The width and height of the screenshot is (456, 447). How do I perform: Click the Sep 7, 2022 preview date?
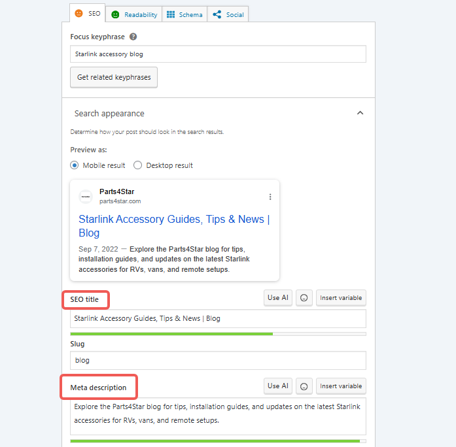tap(98, 249)
